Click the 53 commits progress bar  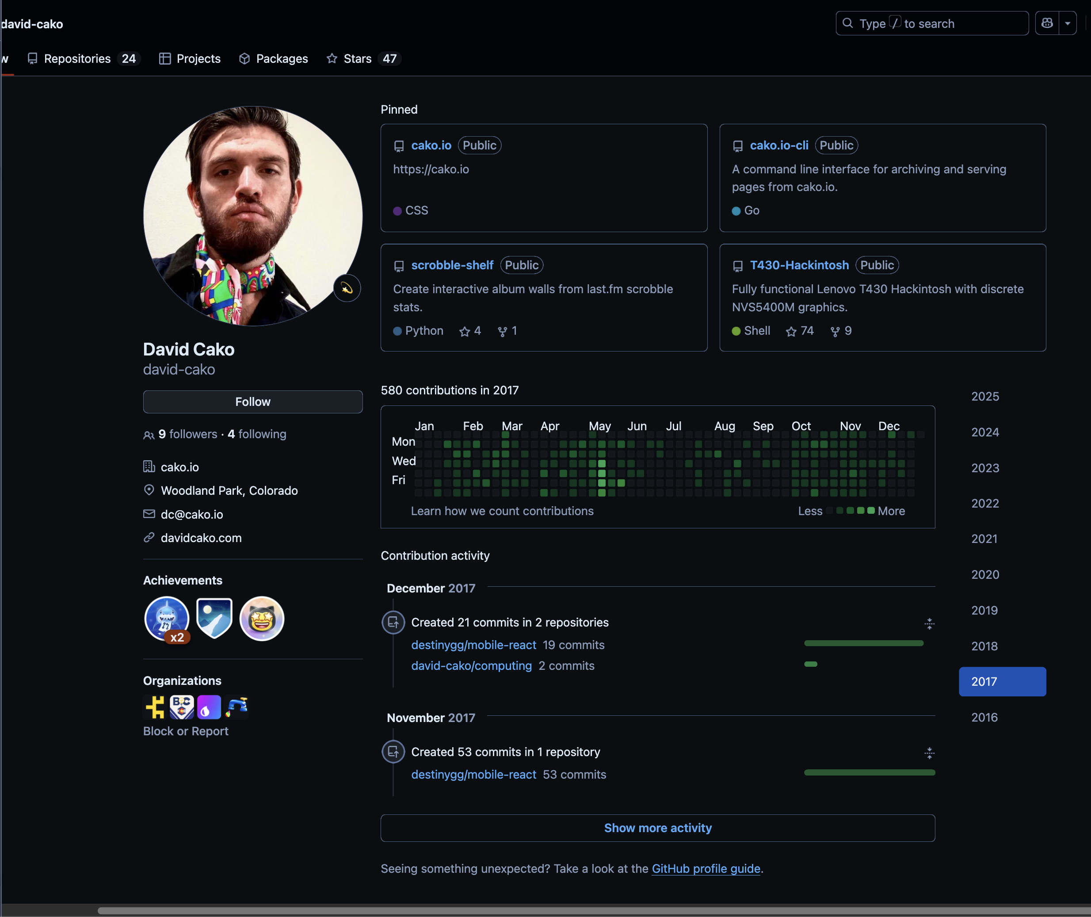(870, 773)
